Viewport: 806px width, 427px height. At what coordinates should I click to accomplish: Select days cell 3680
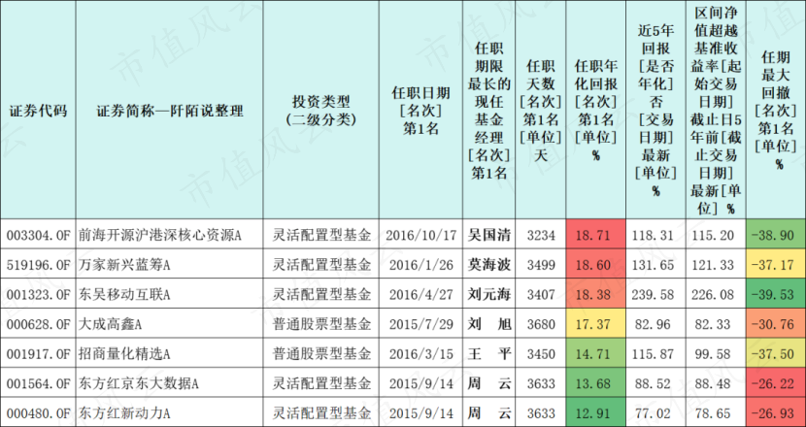(541, 324)
